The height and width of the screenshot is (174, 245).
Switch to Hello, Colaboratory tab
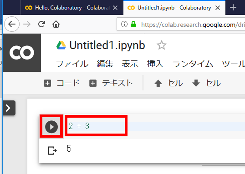(x=72, y=8)
